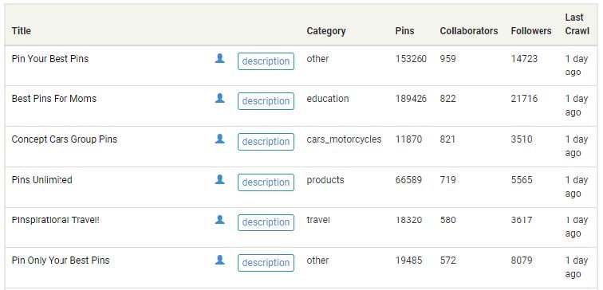
Task: View description for Pin Only Your Best Pins
Action: click(x=266, y=263)
